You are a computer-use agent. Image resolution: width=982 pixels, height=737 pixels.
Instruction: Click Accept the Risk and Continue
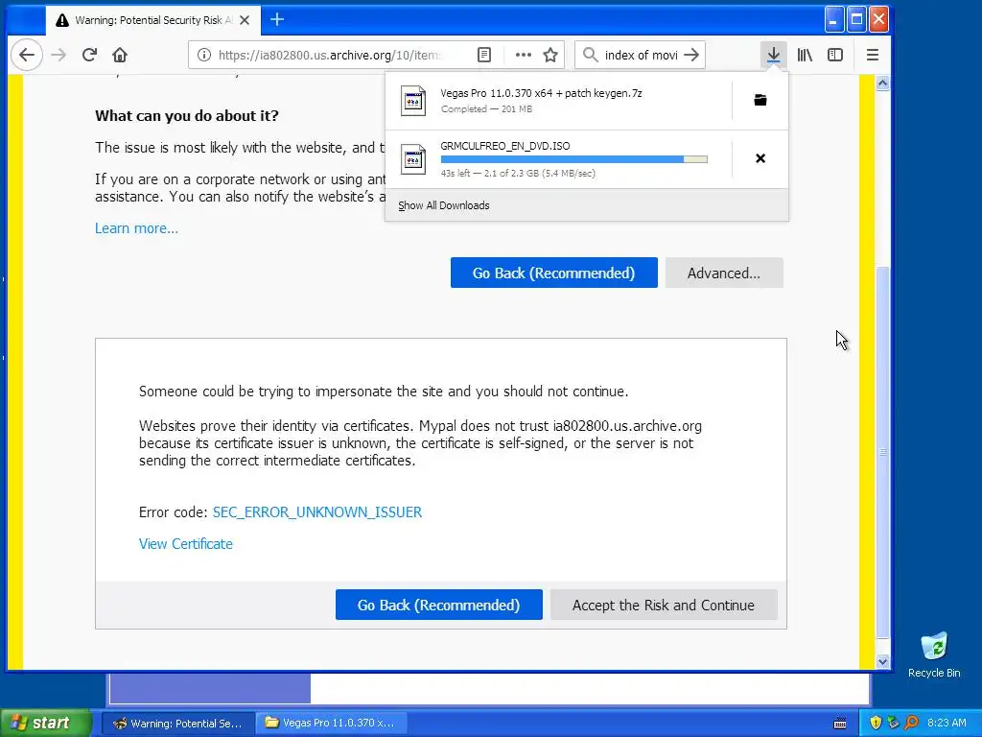pos(664,605)
